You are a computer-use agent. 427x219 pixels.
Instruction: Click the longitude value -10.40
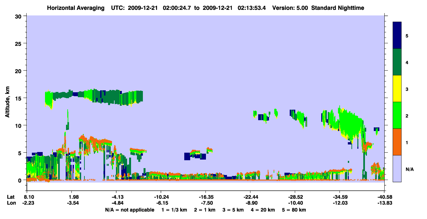point(295,203)
